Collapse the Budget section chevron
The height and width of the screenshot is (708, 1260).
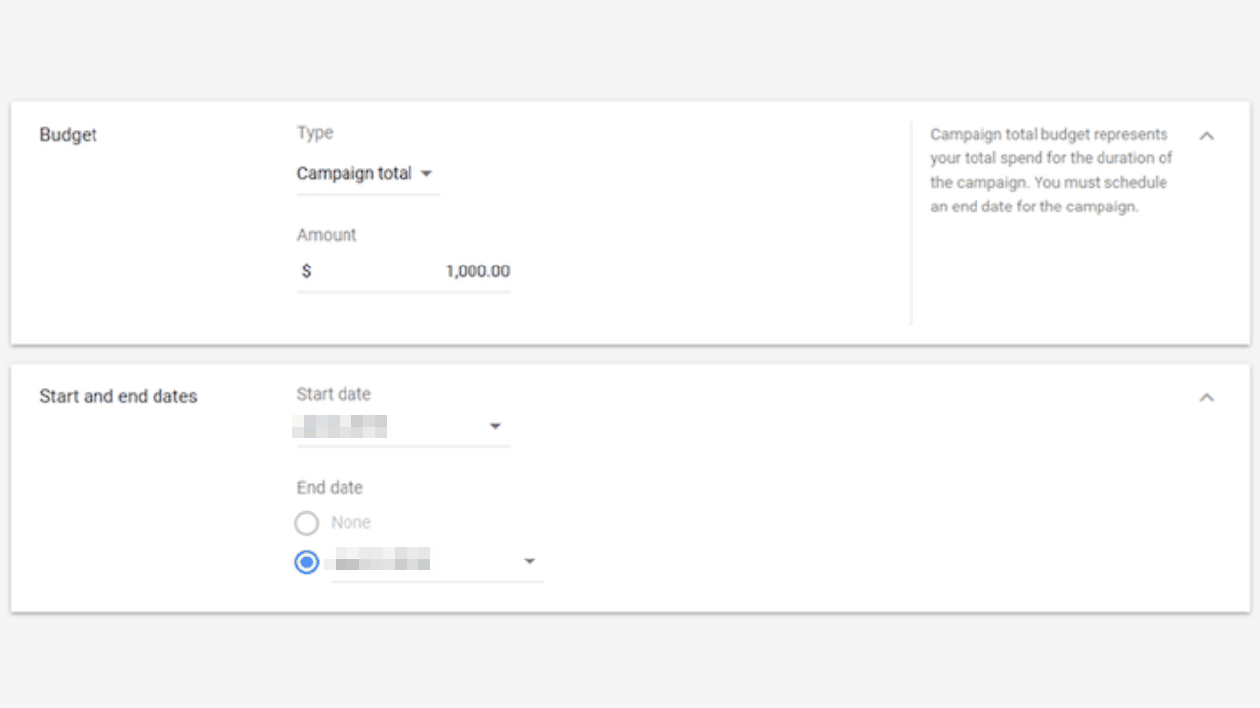(x=1207, y=136)
